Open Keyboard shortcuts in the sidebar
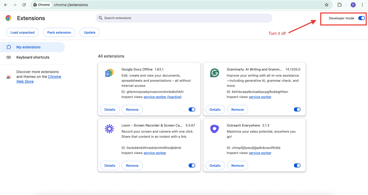 tap(32, 57)
